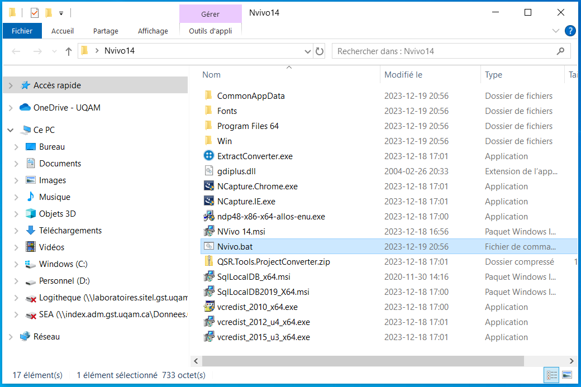The height and width of the screenshot is (387, 581).
Task: Open the Quick Access Toolbar customize dropdown
Action: pos(61,13)
